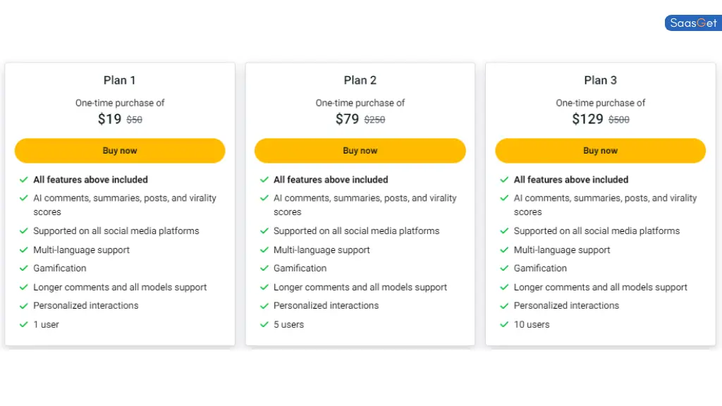Screen dimensions: 722x406
Task: Click Multi-language support checkmark in Plan 2
Action: [x=264, y=250]
